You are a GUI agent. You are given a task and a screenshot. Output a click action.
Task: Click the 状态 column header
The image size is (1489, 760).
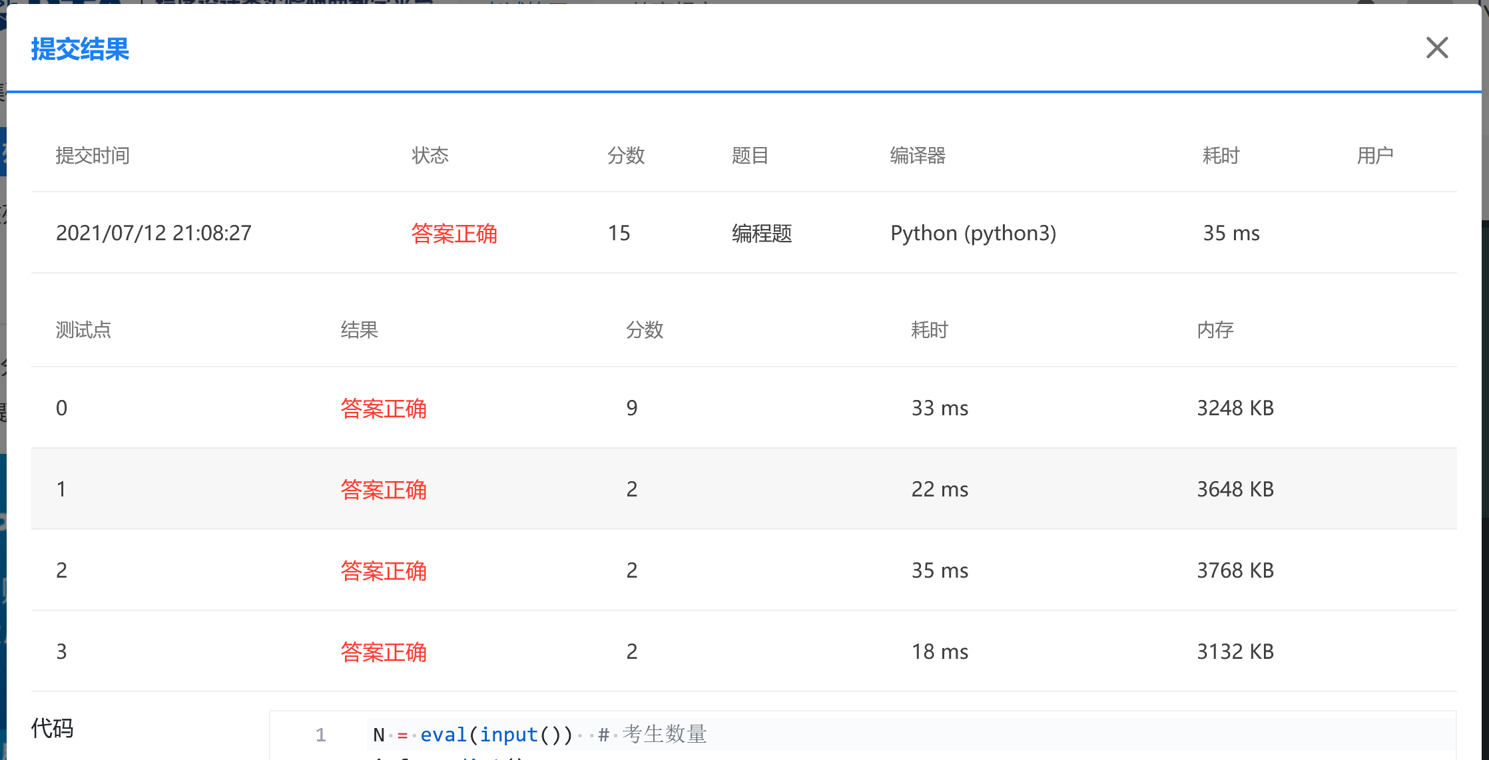(431, 155)
